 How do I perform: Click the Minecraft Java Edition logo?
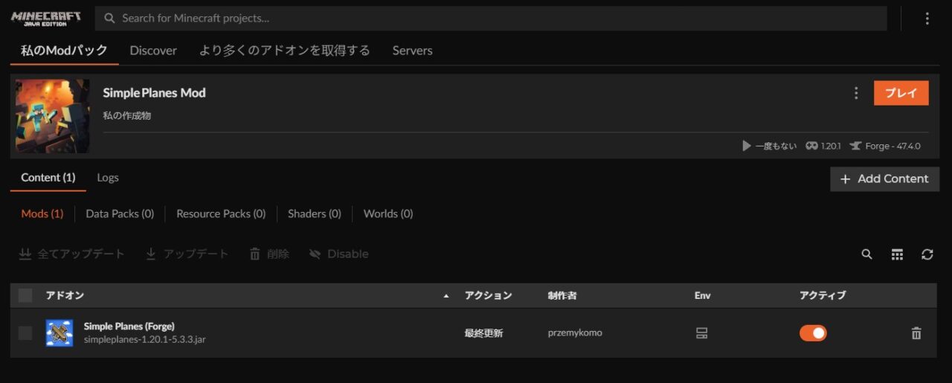(x=46, y=19)
